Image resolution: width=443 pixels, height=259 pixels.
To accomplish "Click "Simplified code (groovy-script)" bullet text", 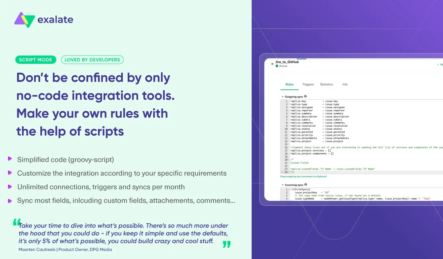I will point(65,160).
